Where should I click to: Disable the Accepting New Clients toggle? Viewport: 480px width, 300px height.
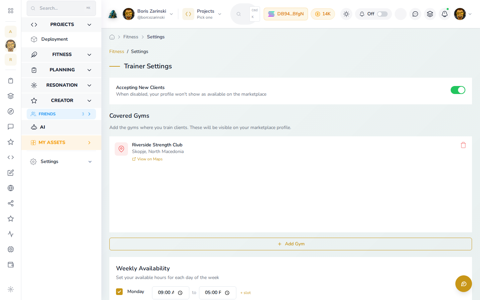458,90
